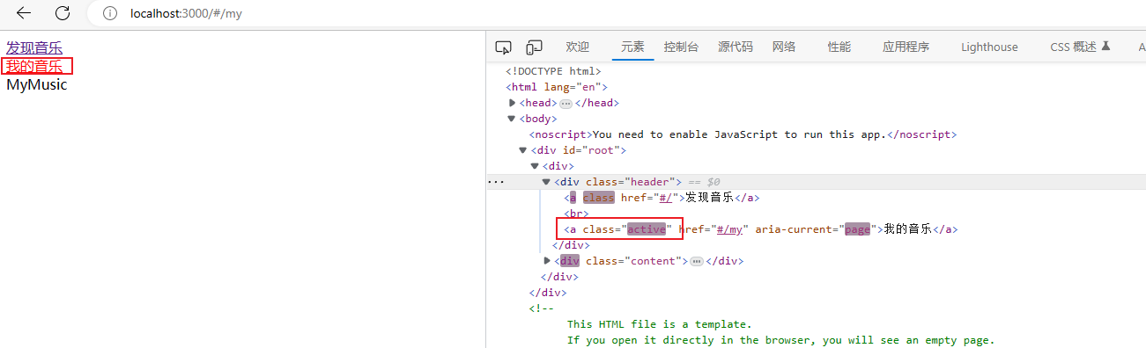Open the 控制台 DevTools tab
Screen dimensions: 1146x348
(x=682, y=47)
